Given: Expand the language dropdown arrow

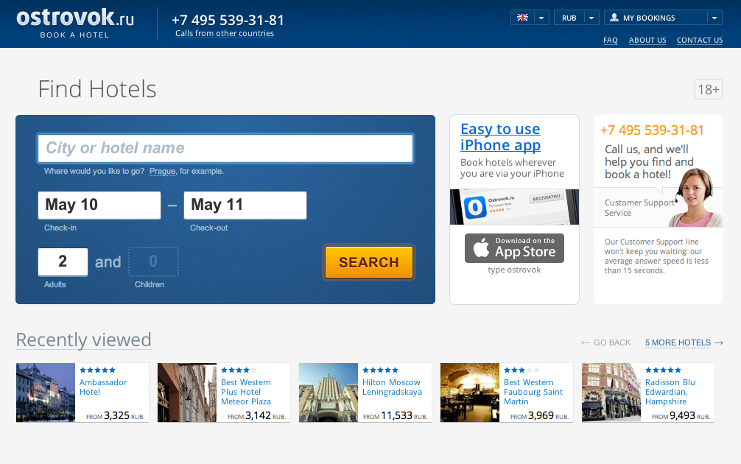Looking at the screenshot, I should click(541, 18).
